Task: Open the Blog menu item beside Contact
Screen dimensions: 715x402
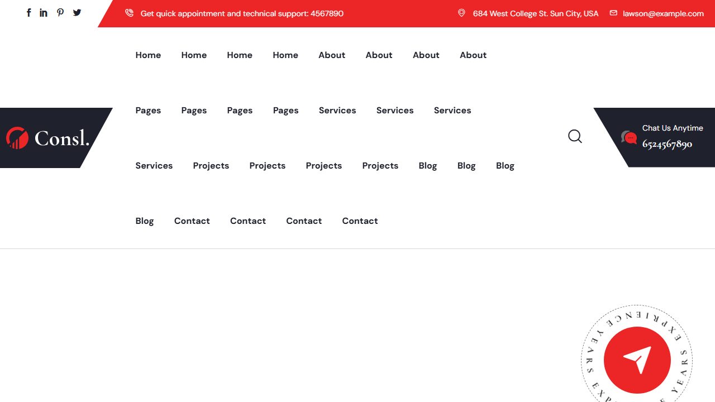Action: (x=145, y=221)
